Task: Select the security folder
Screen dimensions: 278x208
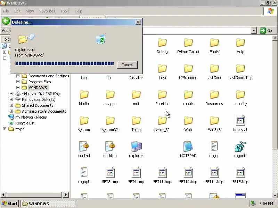Action: [x=240, y=98]
